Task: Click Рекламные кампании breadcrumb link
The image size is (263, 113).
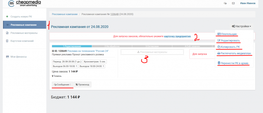Action: [64, 14]
